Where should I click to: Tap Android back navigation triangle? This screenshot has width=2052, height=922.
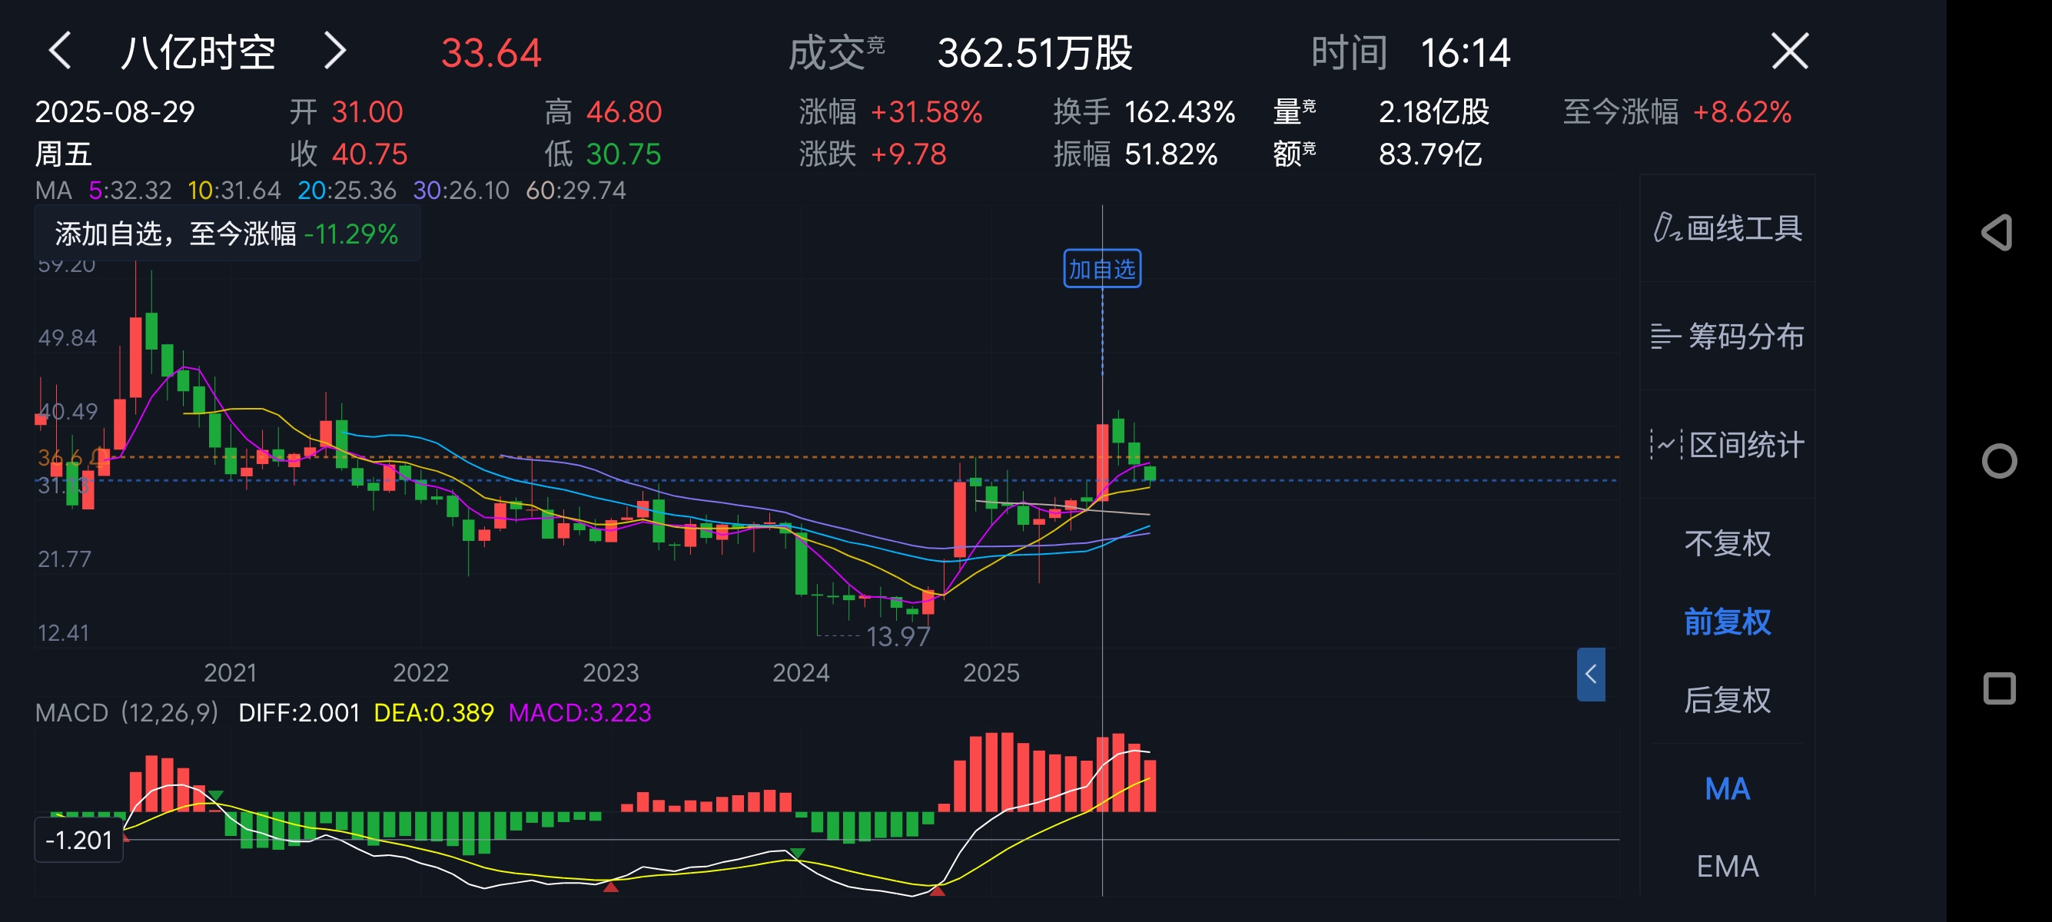(1998, 233)
